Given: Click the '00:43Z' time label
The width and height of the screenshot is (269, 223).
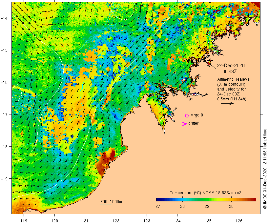Looking at the screenshot, I should click(x=230, y=71).
